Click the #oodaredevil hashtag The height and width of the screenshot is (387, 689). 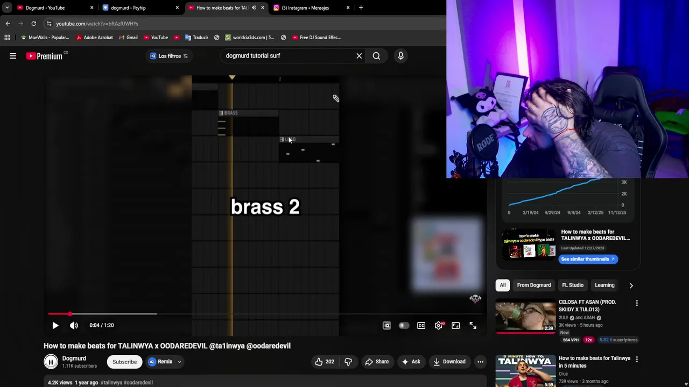pyautogui.click(x=138, y=383)
